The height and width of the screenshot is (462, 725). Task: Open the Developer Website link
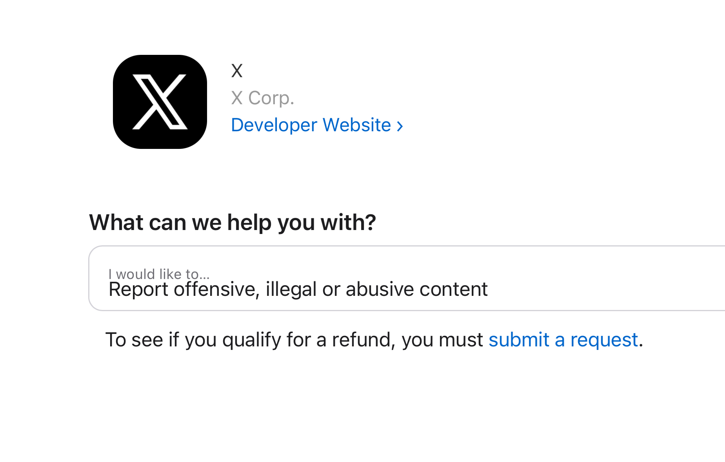pos(311,125)
